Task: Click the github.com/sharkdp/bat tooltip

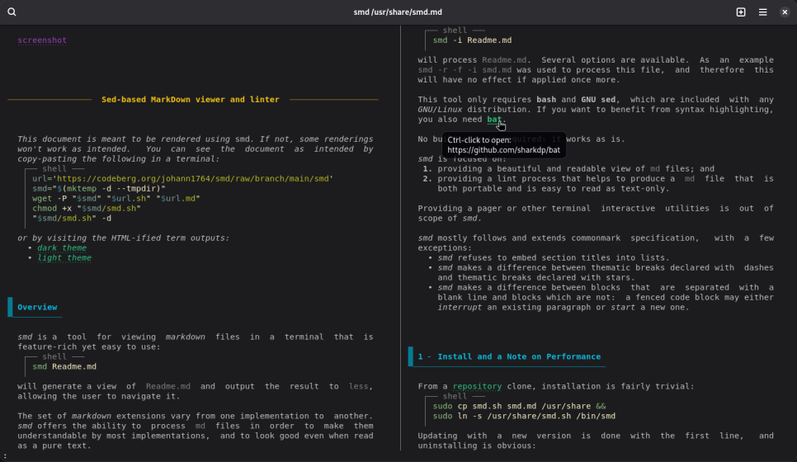Action: (x=504, y=145)
